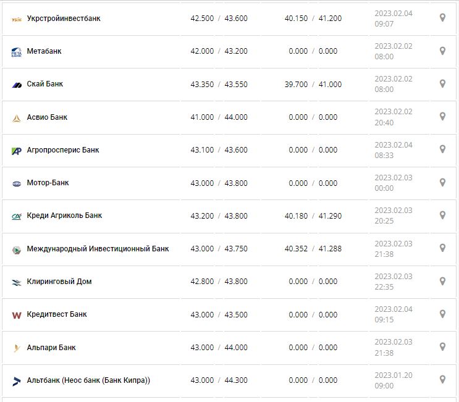This screenshot has width=459, height=402.
Task: Select the Альтбанк (Неос банк) link
Action: pos(88,380)
